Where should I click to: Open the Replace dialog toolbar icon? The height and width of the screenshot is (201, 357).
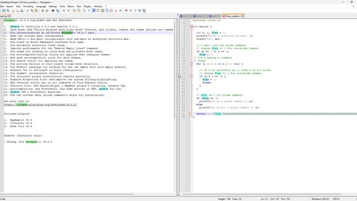[x=57, y=11]
